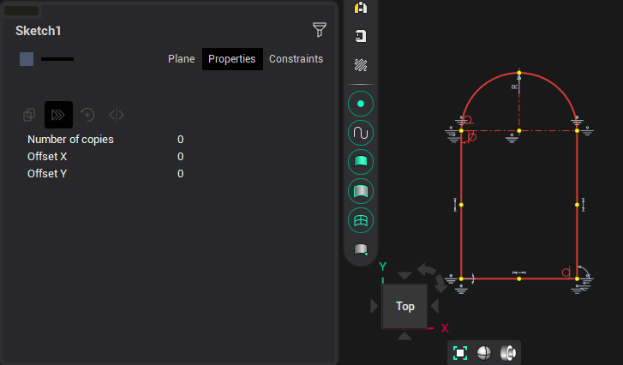
Task: Click the hatched lines icon in toolbar
Action: (361, 65)
